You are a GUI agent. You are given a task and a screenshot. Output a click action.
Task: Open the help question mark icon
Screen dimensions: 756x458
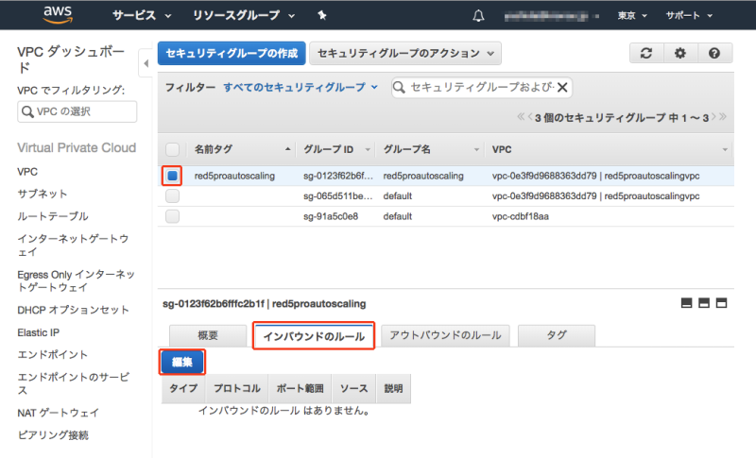coord(714,54)
